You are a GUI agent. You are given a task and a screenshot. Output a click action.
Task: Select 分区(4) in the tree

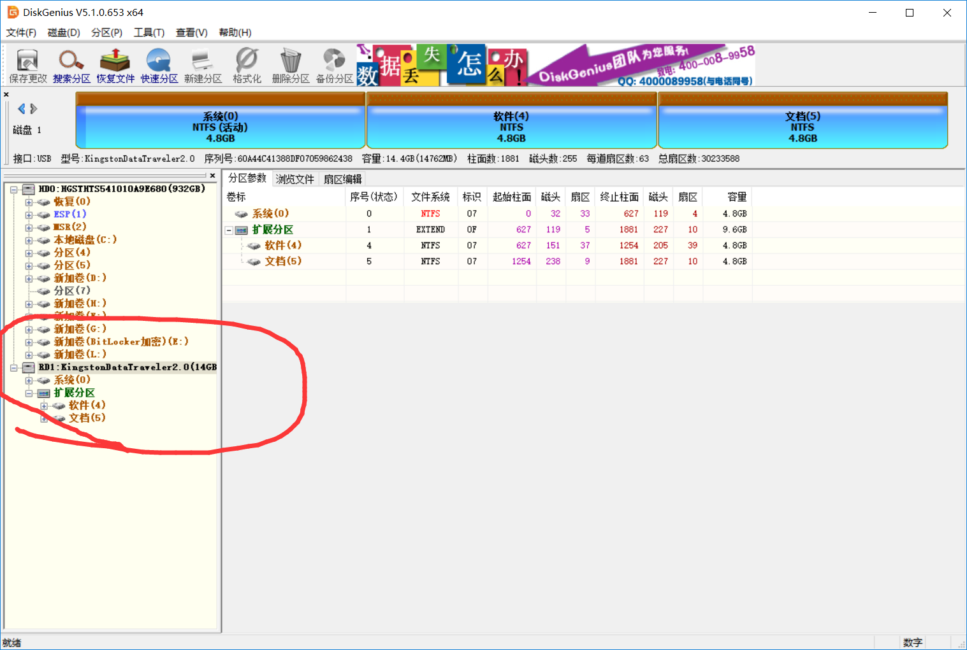pos(72,253)
